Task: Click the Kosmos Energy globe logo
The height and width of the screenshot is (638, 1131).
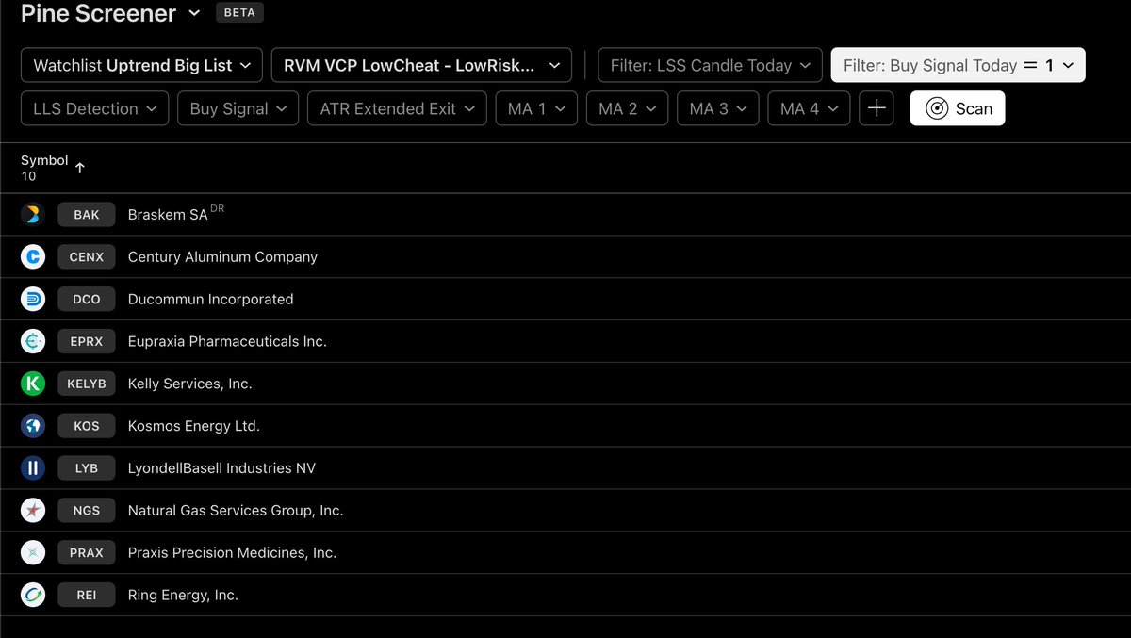Action: (33, 426)
